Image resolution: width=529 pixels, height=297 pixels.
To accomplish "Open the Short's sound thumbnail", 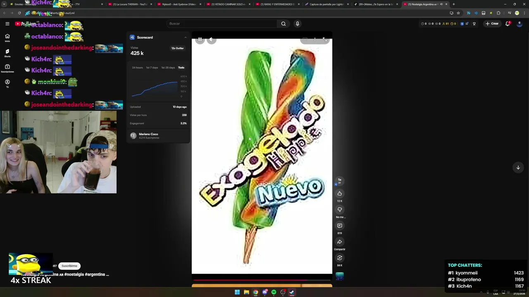I will pyautogui.click(x=340, y=276).
